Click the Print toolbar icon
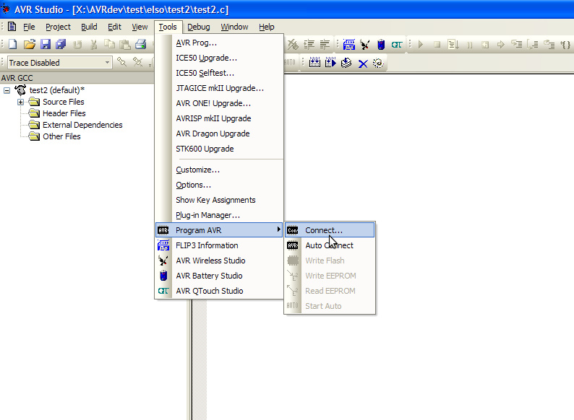 [x=140, y=45]
